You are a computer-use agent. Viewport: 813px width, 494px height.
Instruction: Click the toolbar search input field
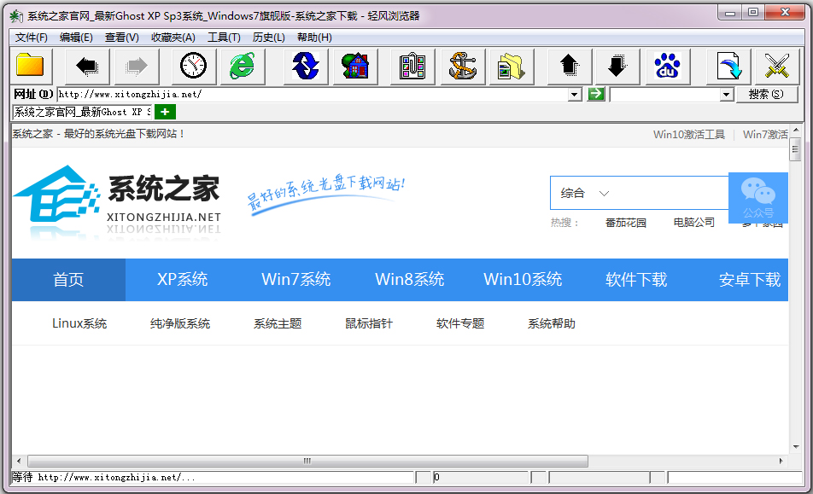click(x=665, y=94)
